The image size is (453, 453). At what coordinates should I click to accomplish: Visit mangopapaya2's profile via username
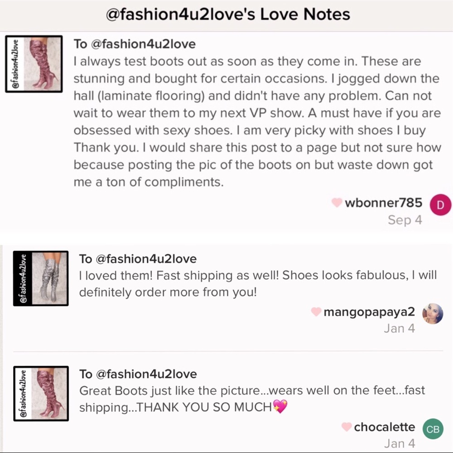coord(369,312)
